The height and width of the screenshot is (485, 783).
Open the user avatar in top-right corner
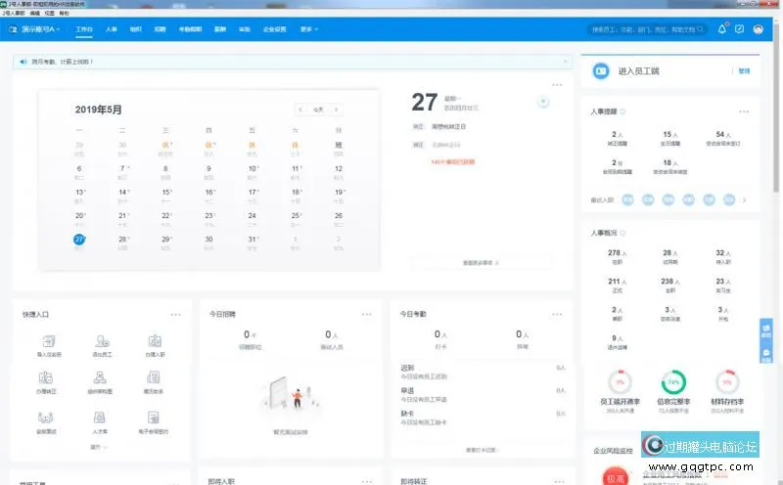[758, 29]
